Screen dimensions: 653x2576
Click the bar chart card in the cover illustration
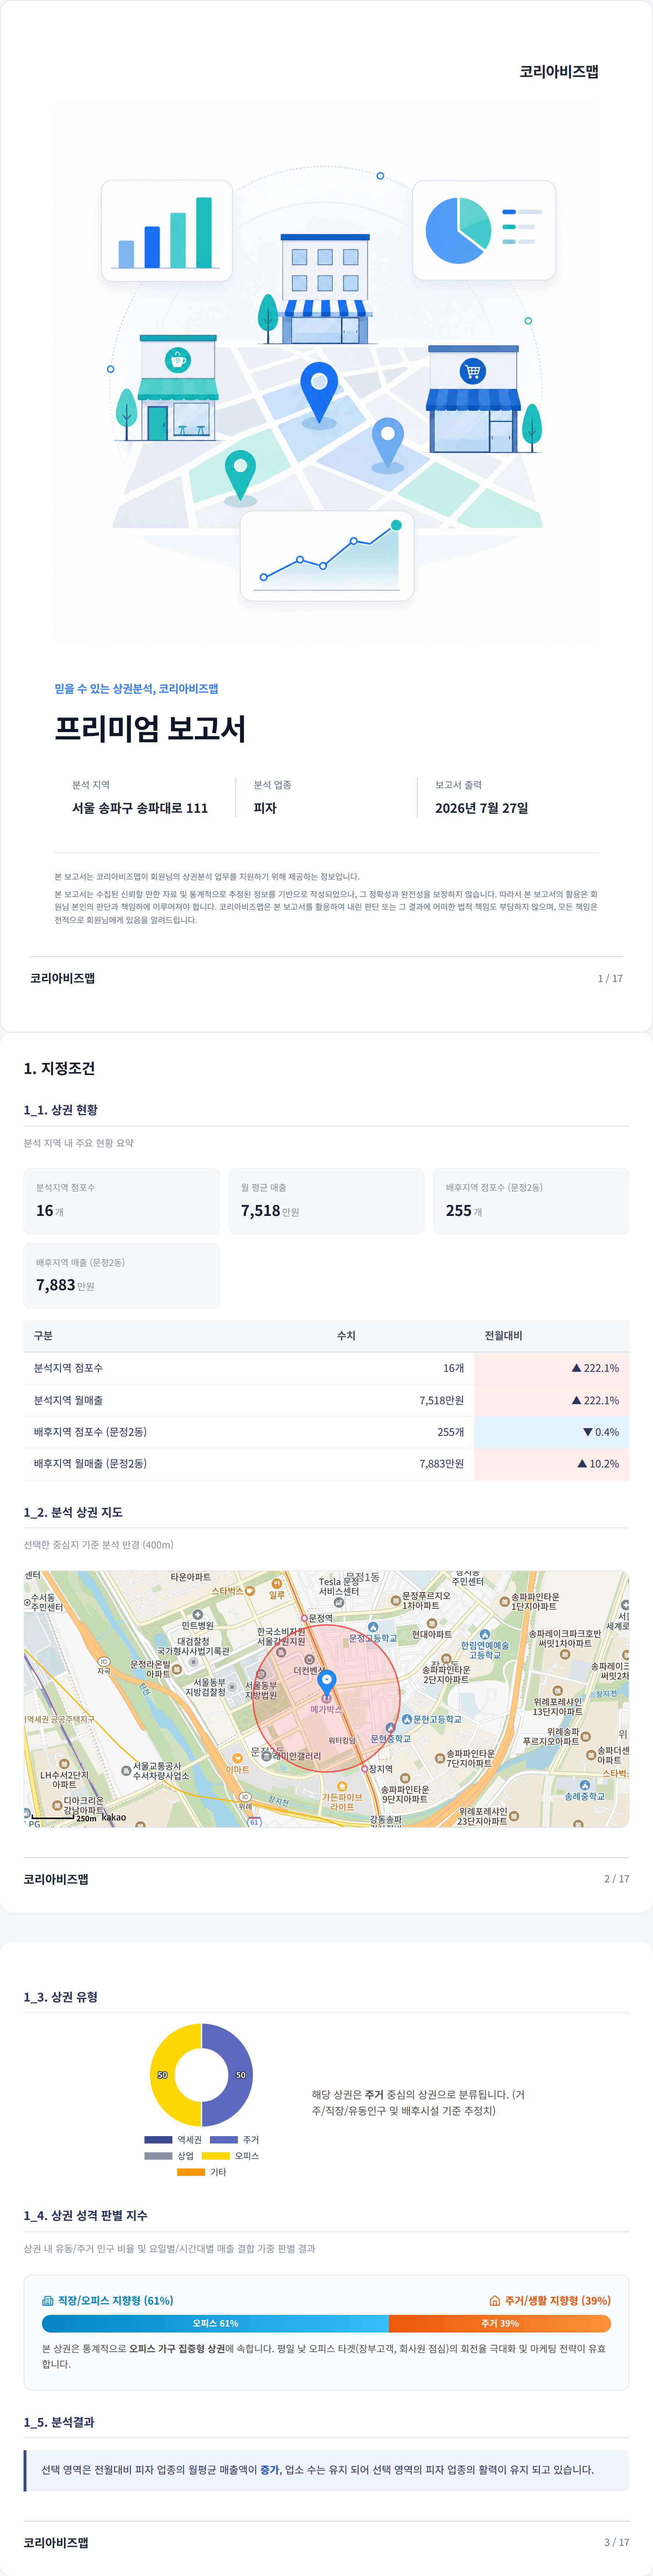pos(167,231)
